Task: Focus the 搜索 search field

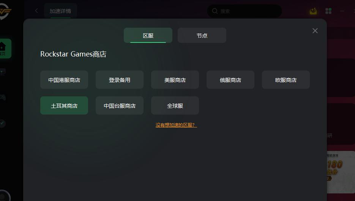Action: (x=245, y=11)
